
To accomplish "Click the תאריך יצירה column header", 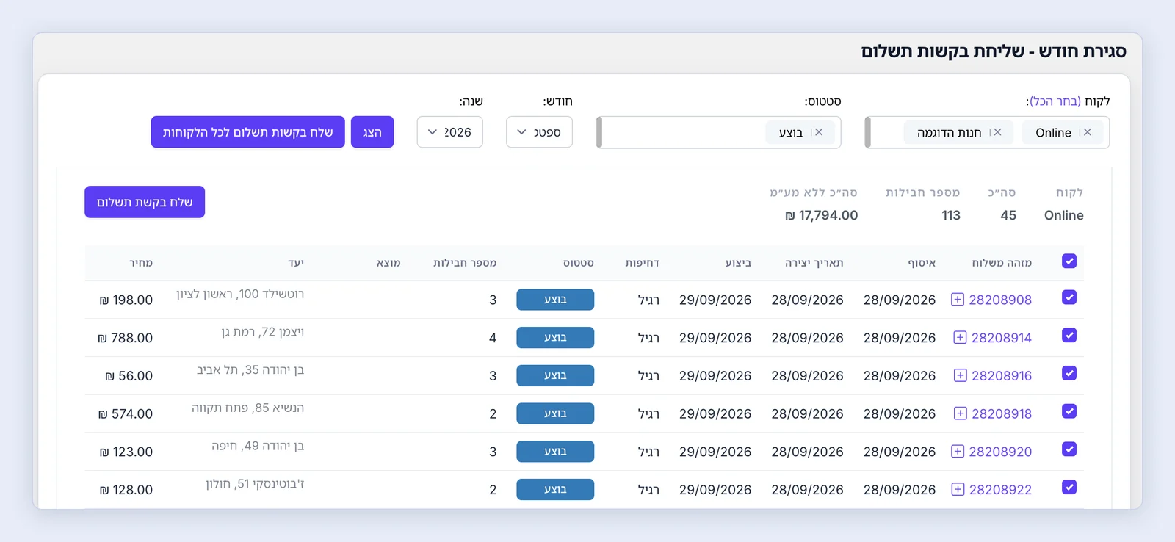I will tap(814, 263).
